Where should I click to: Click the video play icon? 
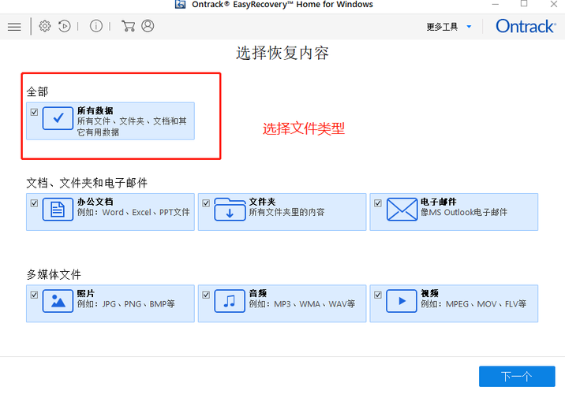[x=402, y=301]
